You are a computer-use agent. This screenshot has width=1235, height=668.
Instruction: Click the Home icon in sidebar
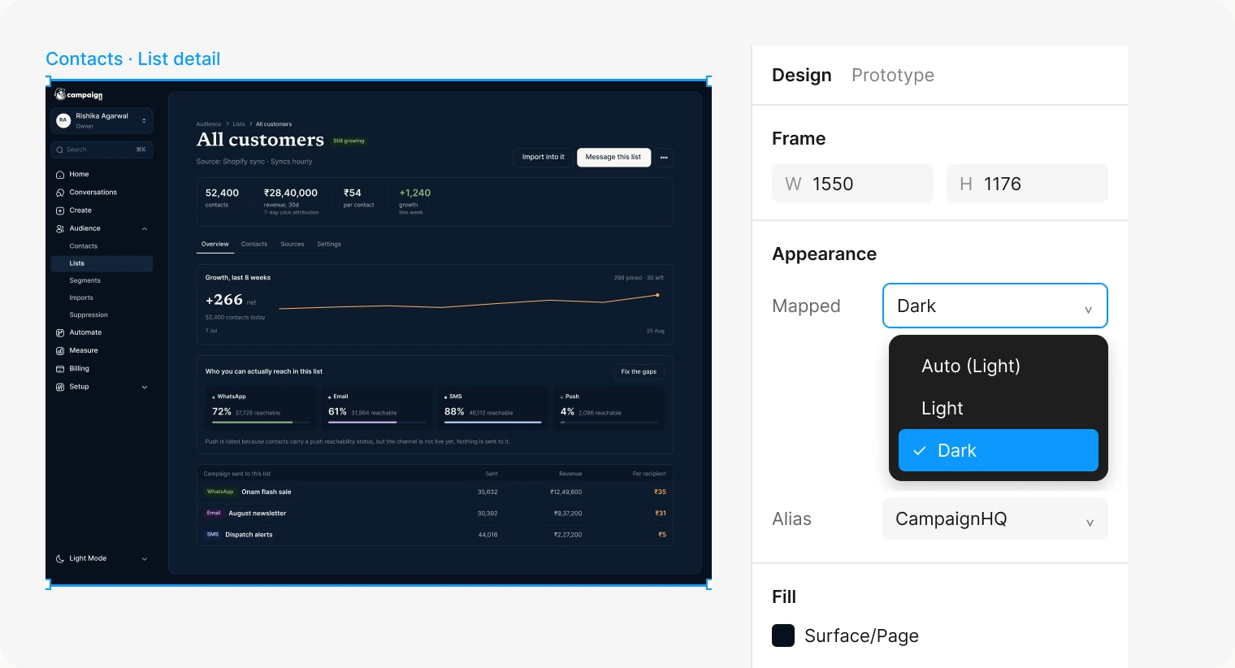coord(60,175)
